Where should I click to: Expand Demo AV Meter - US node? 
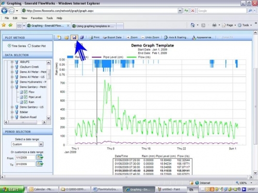12,77
